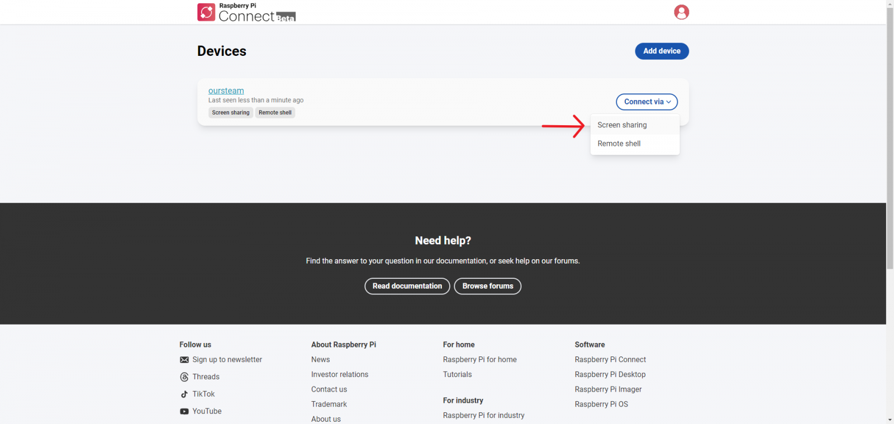Image resolution: width=894 pixels, height=424 pixels.
Task: Choose Remote shell from the dropdown menu
Action: pyautogui.click(x=635, y=144)
